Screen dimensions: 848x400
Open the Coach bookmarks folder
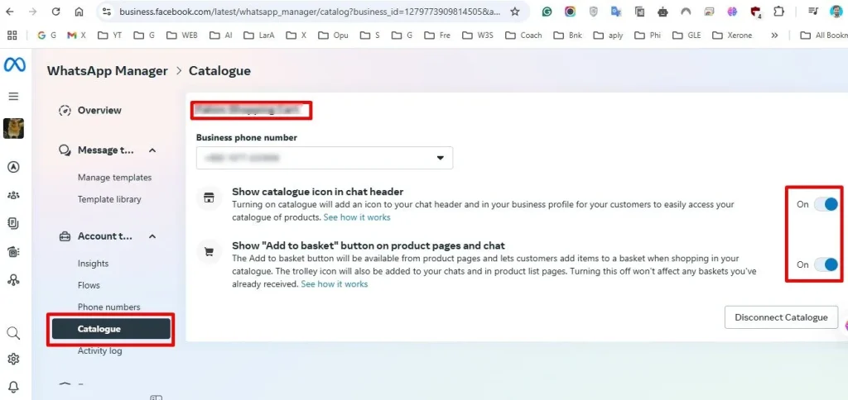[523, 35]
